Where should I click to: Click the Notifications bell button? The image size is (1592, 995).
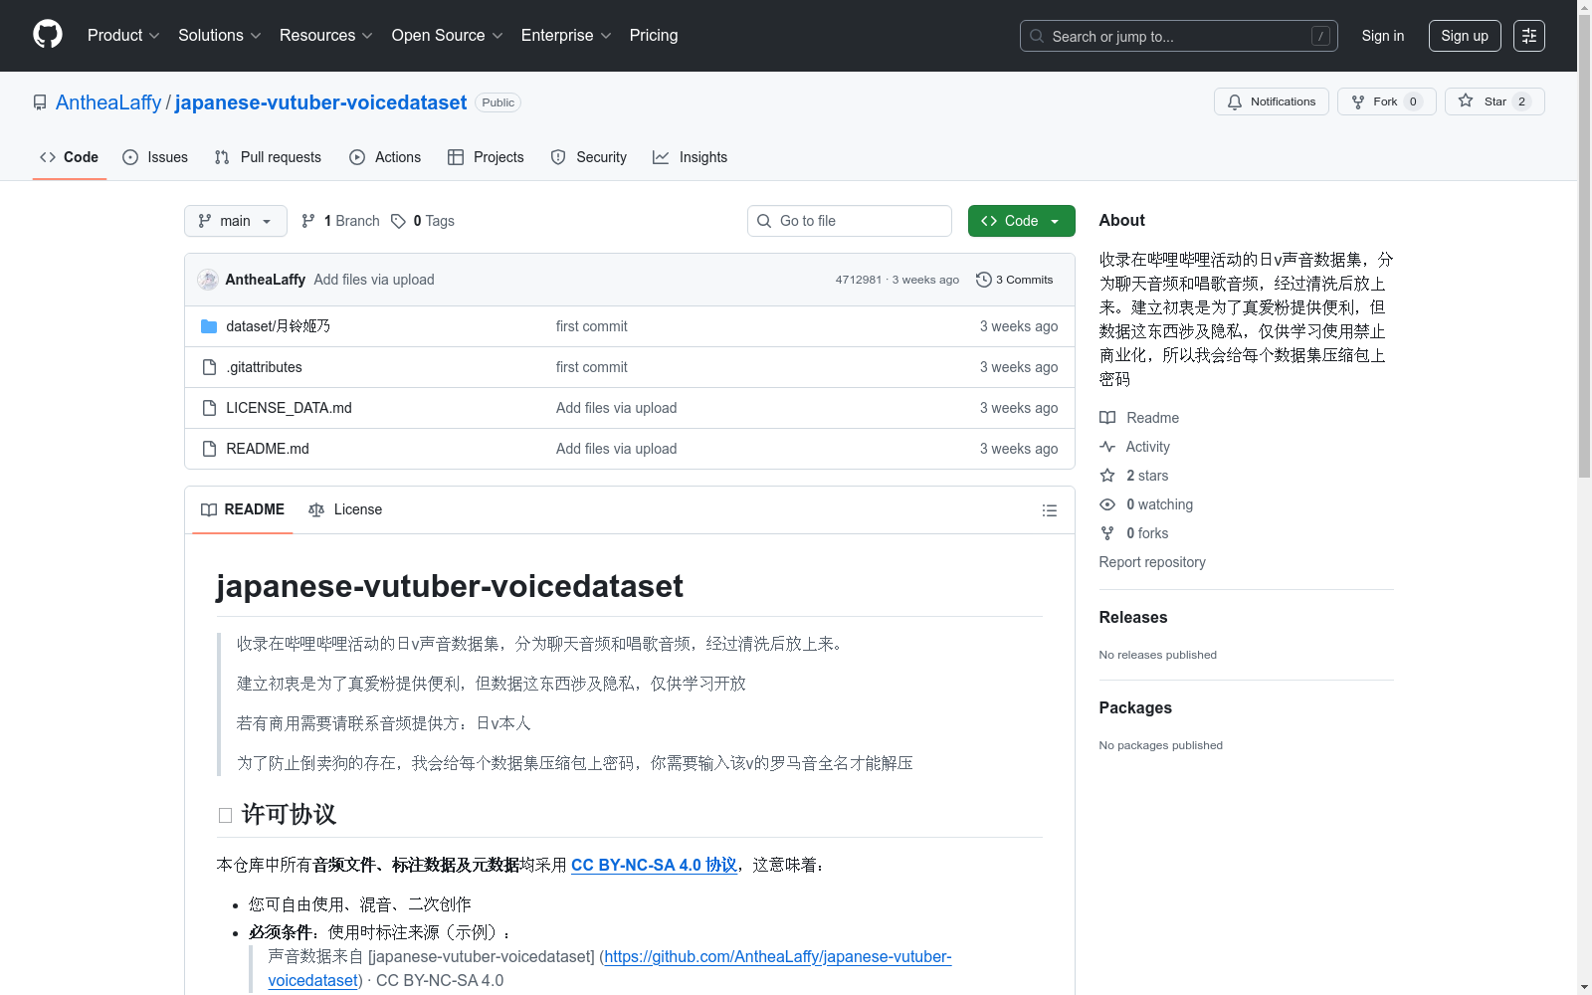click(1272, 101)
